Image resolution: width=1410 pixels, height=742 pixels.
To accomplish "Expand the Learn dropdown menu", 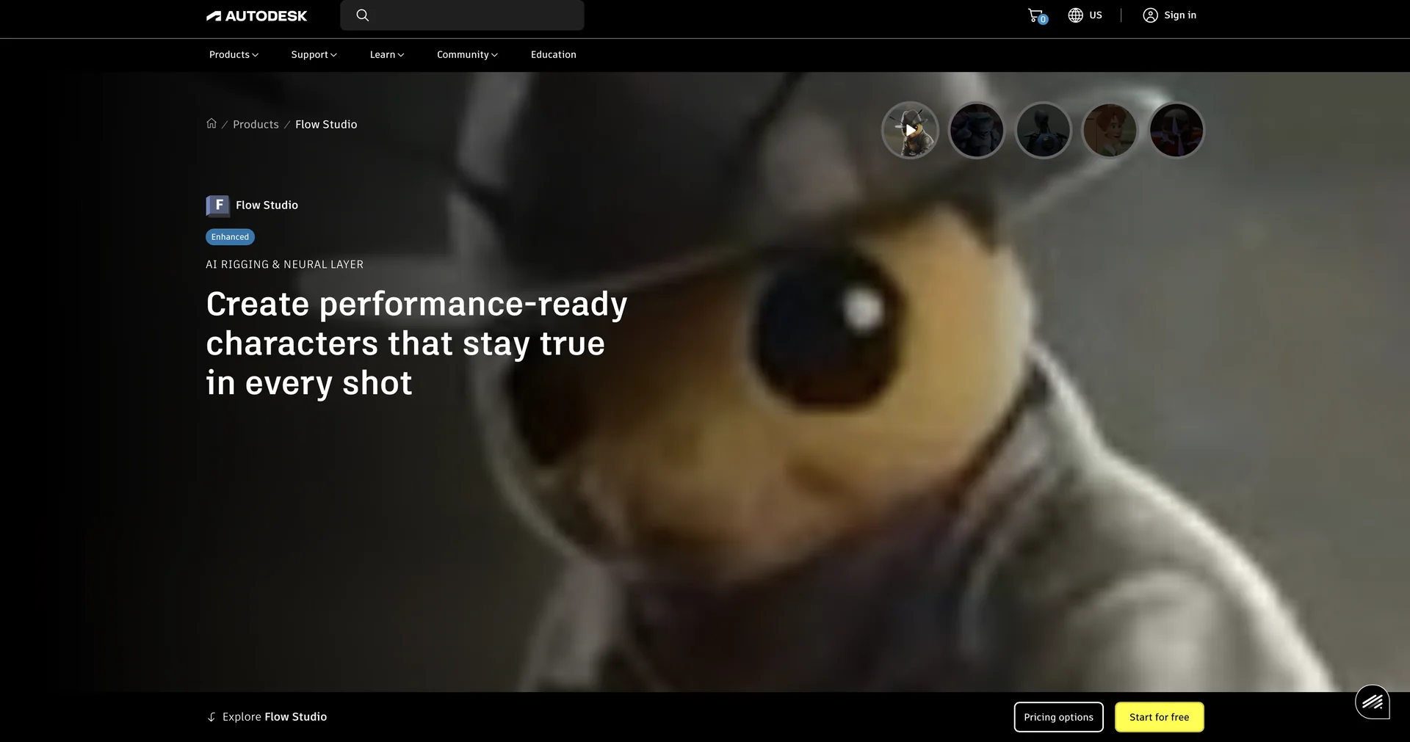I will tap(387, 55).
